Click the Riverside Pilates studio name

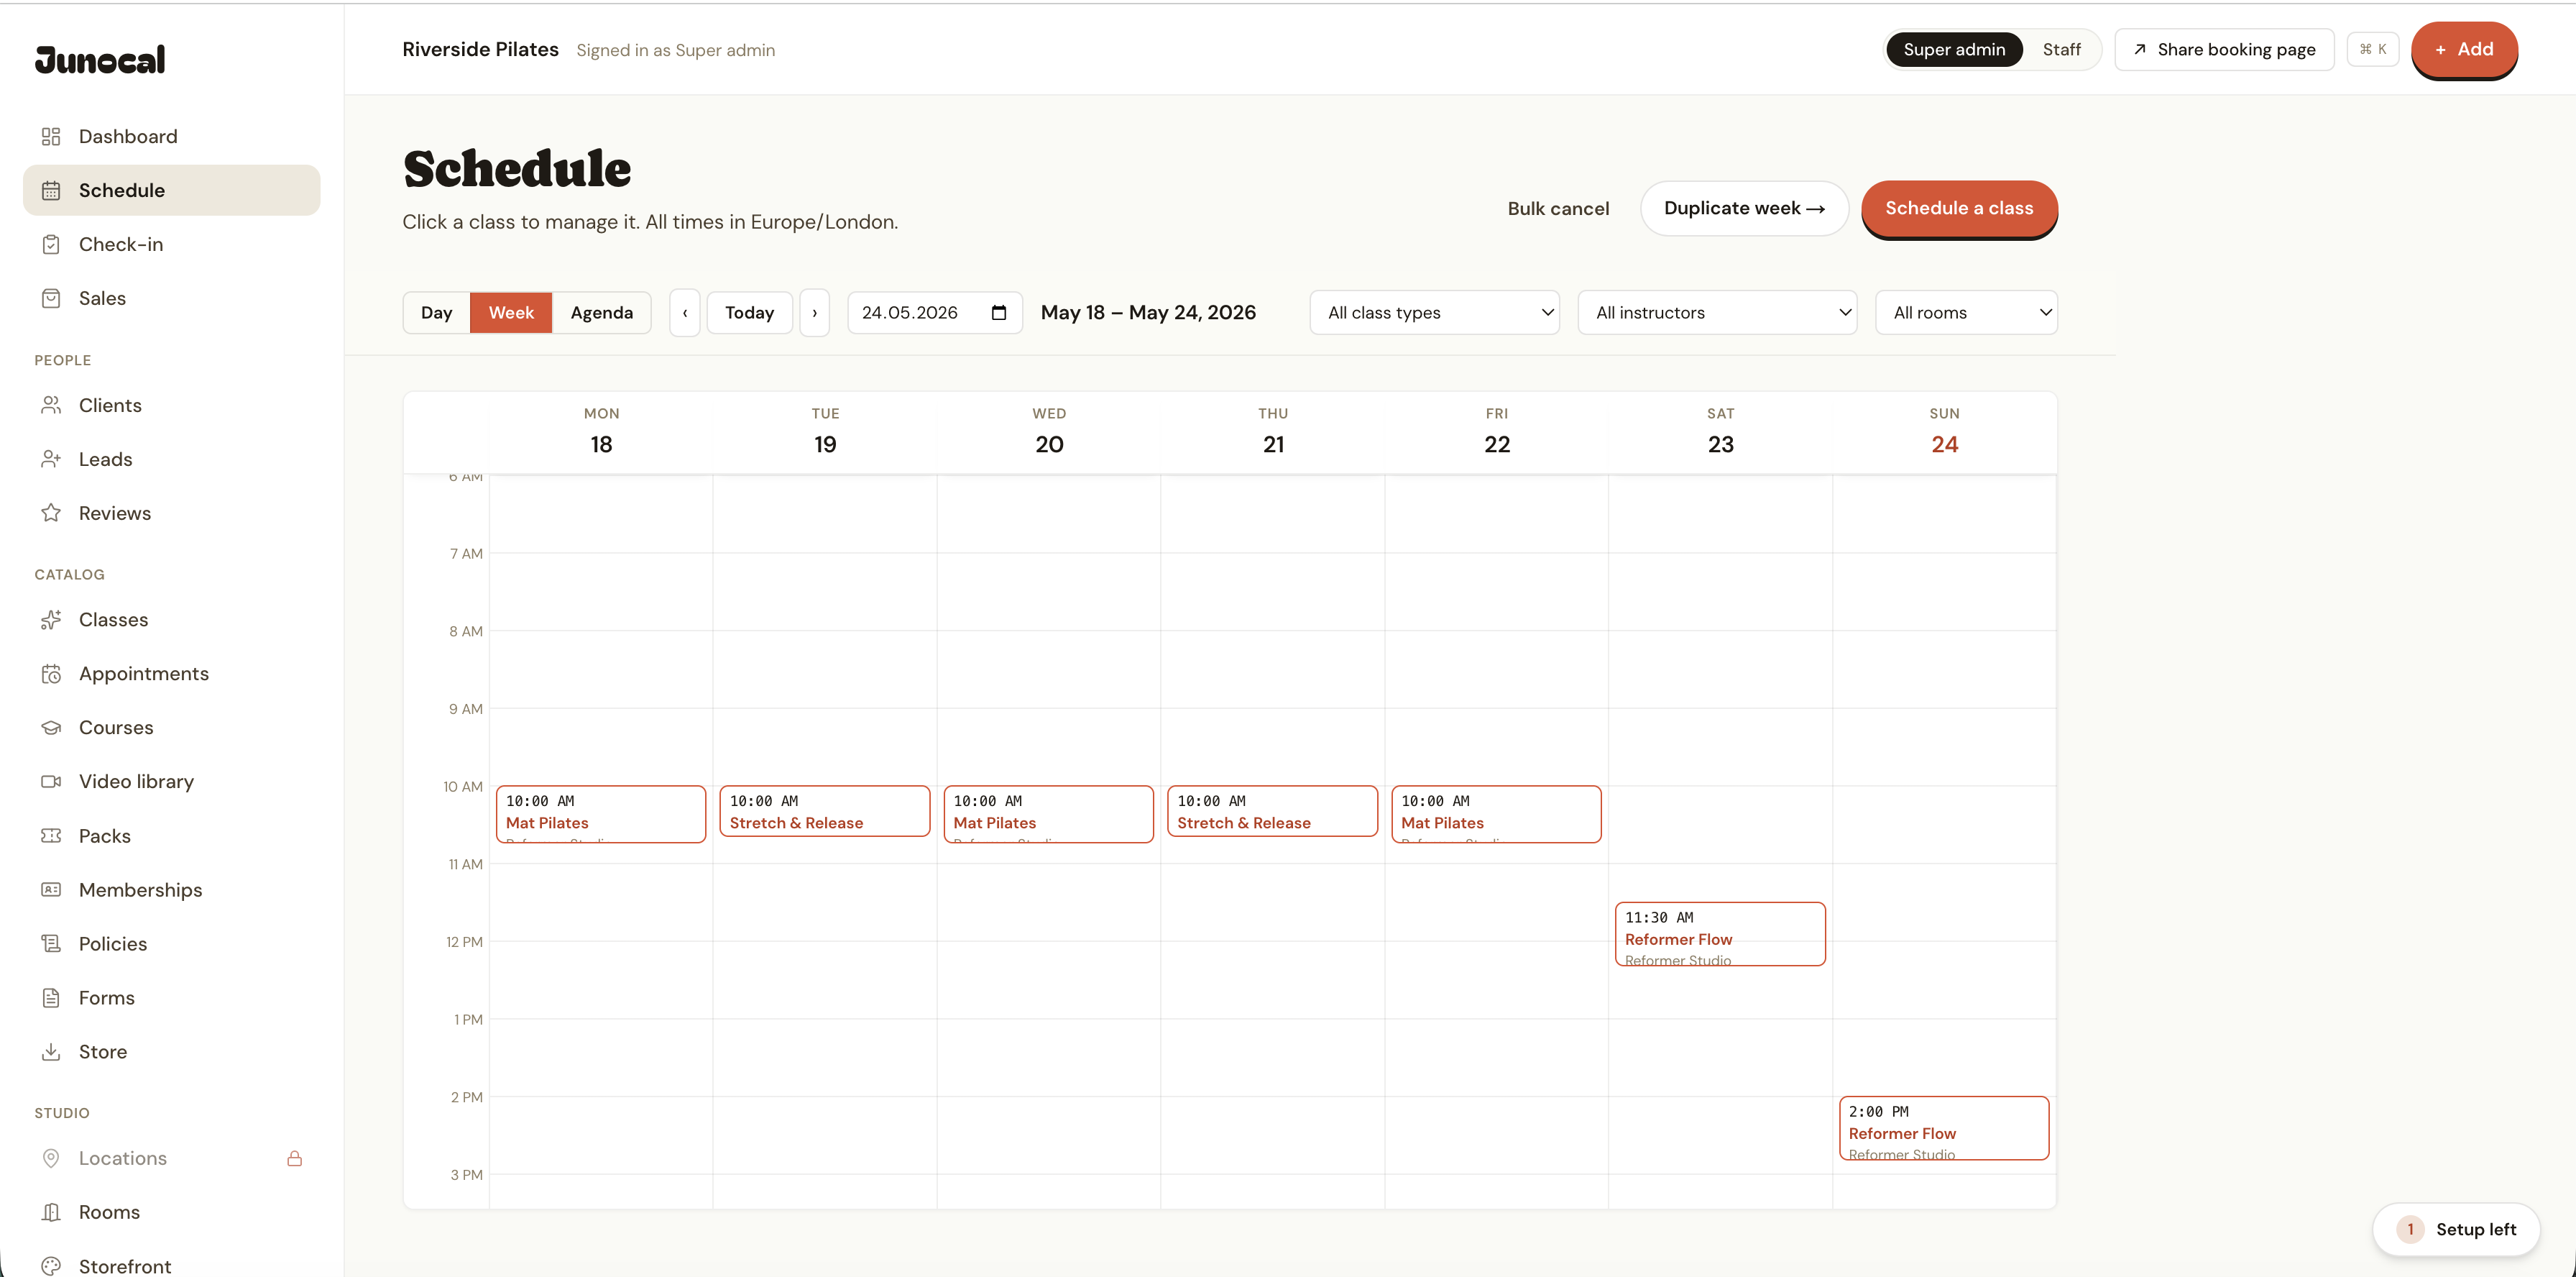[x=480, y=49]
